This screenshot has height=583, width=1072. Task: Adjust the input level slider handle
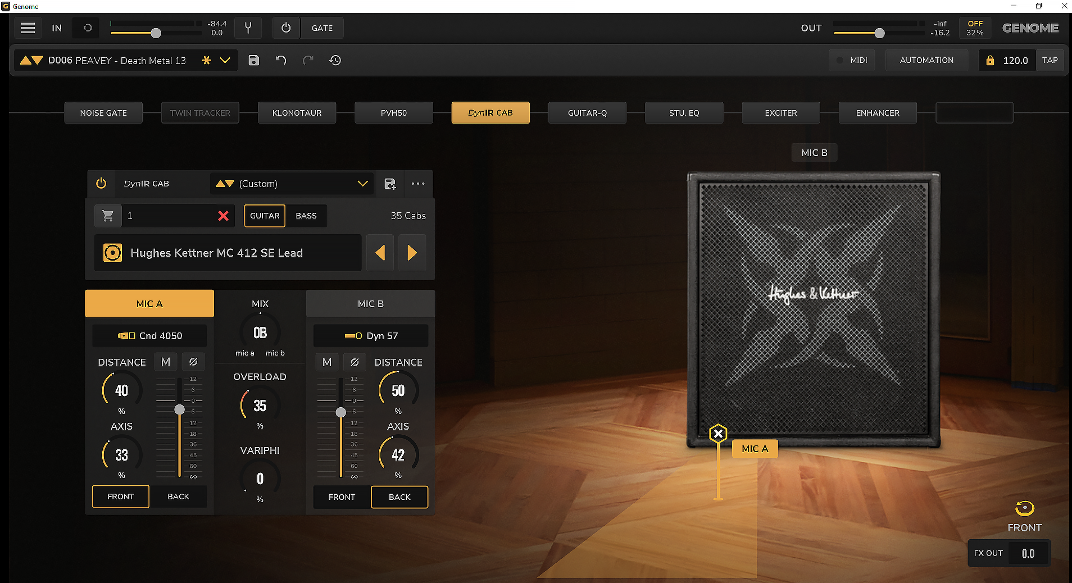pos(156,33)
